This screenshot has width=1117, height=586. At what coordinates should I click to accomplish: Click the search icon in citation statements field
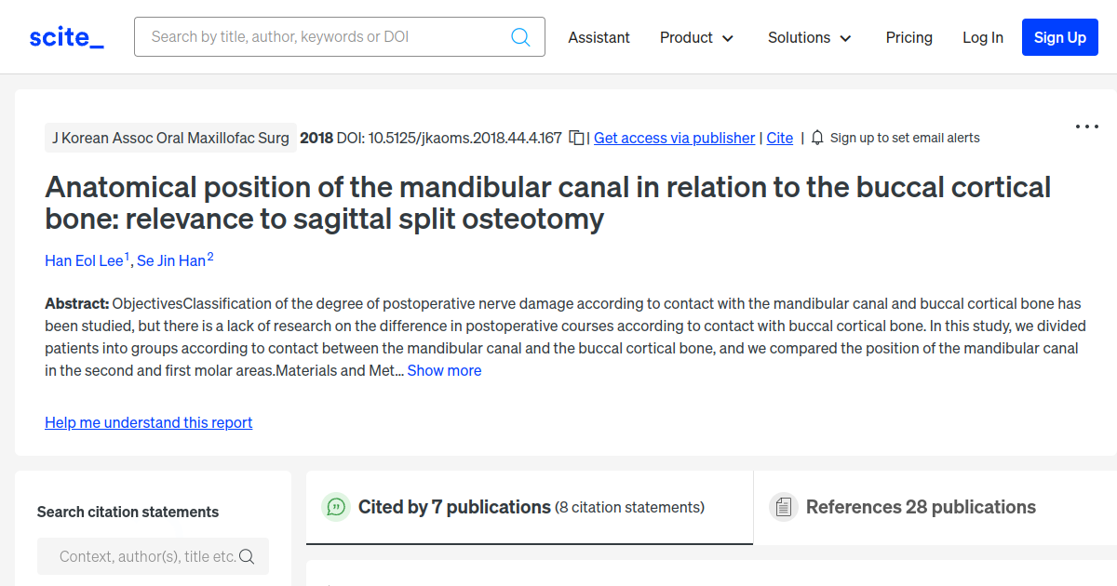point(247,555)
